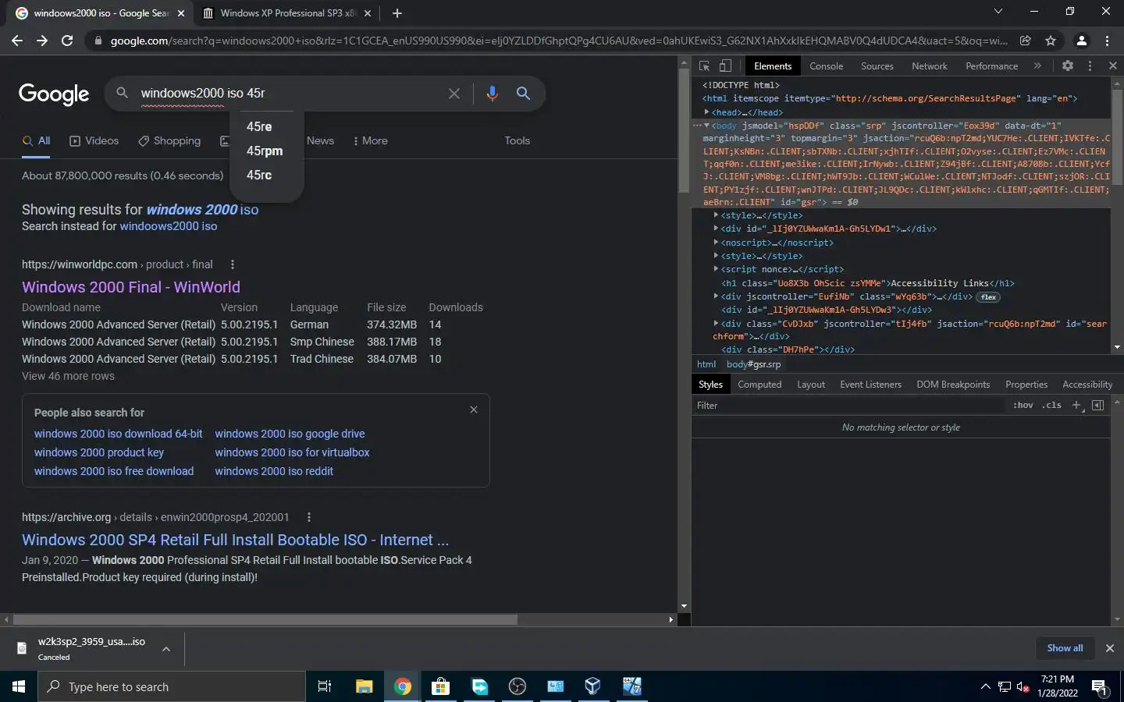Image resolution: width=1124 pixels, height=702 pixels.
Task: Click in the Styles Filter input field
Action: [x=849, y=405]
